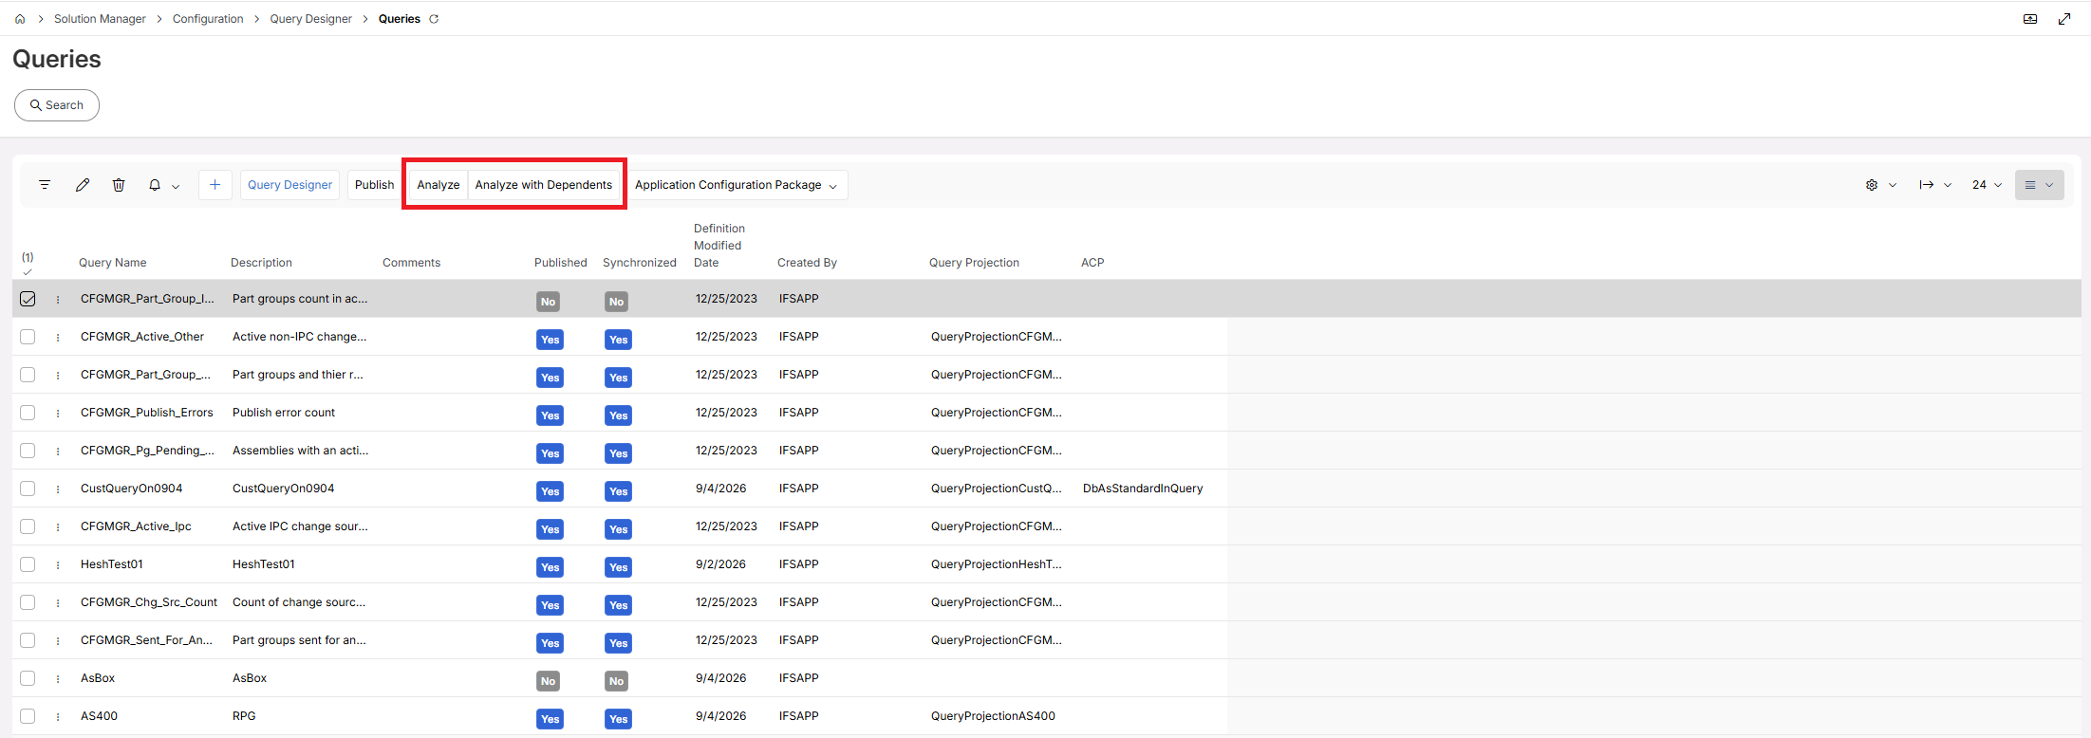Open row menu for CFGMGR_Publish_Errors
The width and height of the screenshot is (2091, 738).
click(x=58, y=413)
